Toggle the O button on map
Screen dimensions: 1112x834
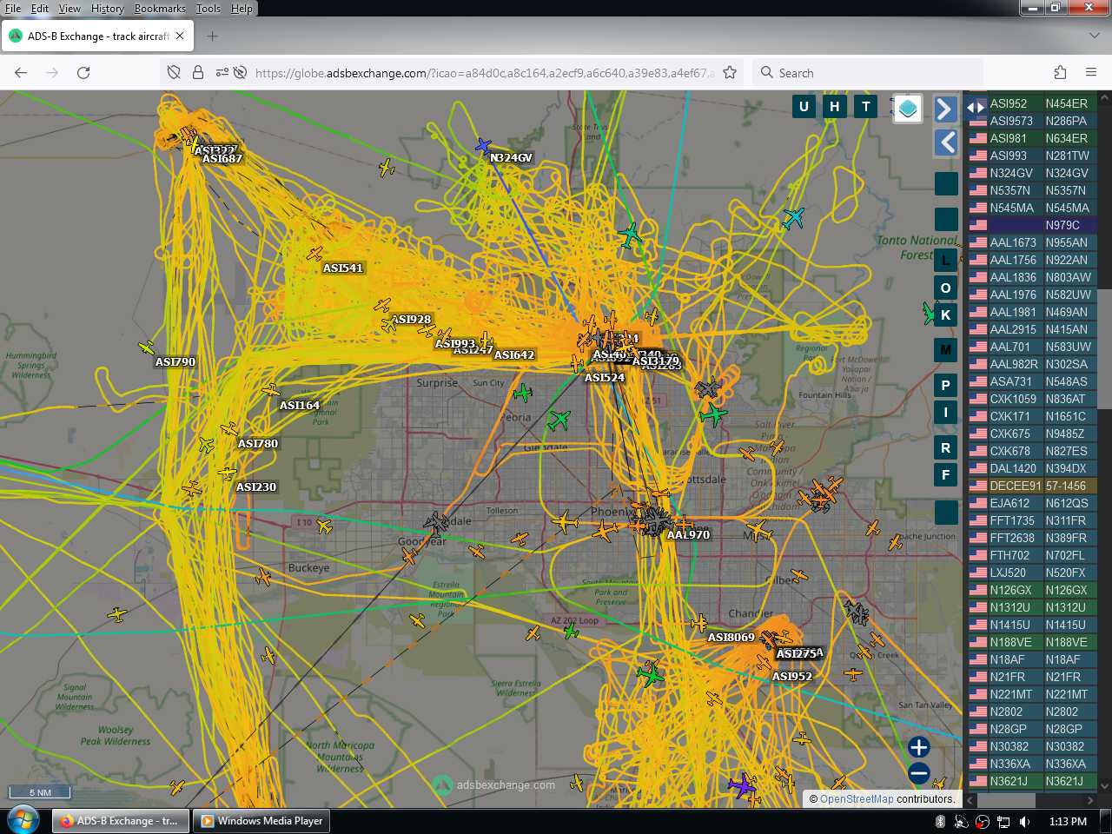946,288
